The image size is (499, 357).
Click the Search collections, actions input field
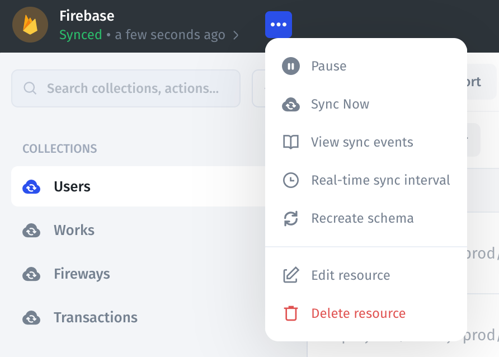pos(126,88)
